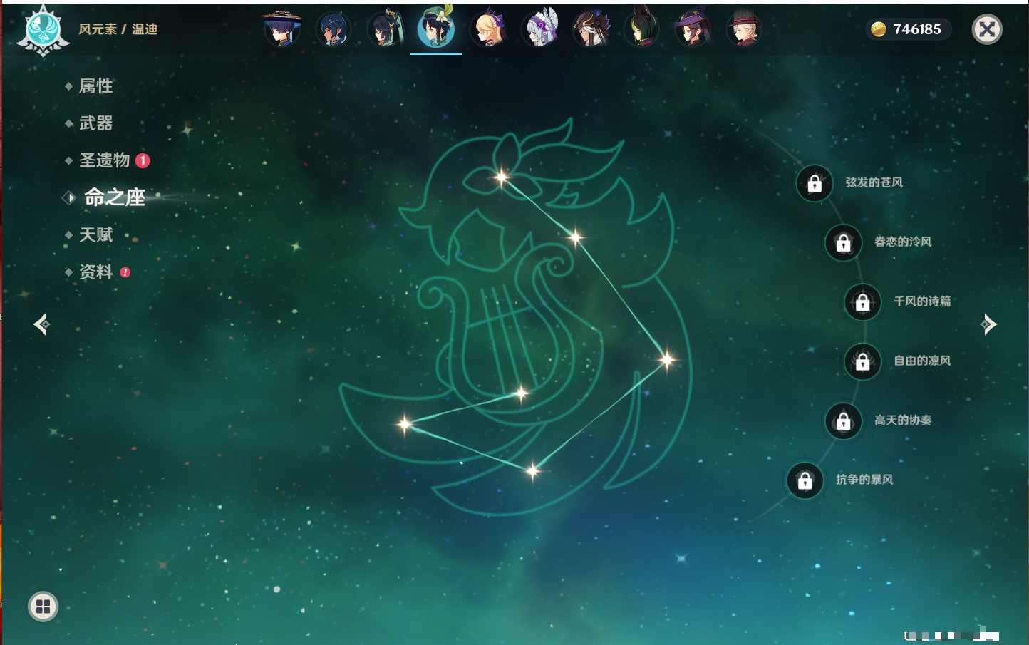Click the 弦发的苍风 label

click(x=874, y=182)
